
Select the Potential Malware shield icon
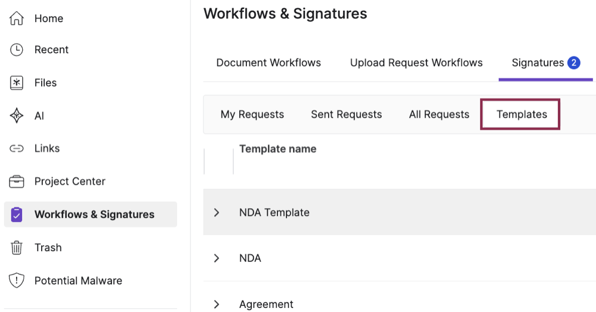click(x=17, y=280)
